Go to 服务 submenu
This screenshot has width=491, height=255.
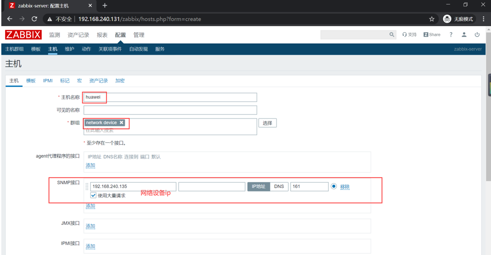(160, 49)
